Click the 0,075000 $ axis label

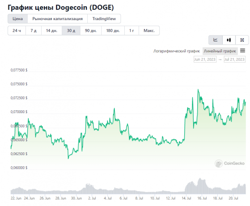(x=19, y=84)
